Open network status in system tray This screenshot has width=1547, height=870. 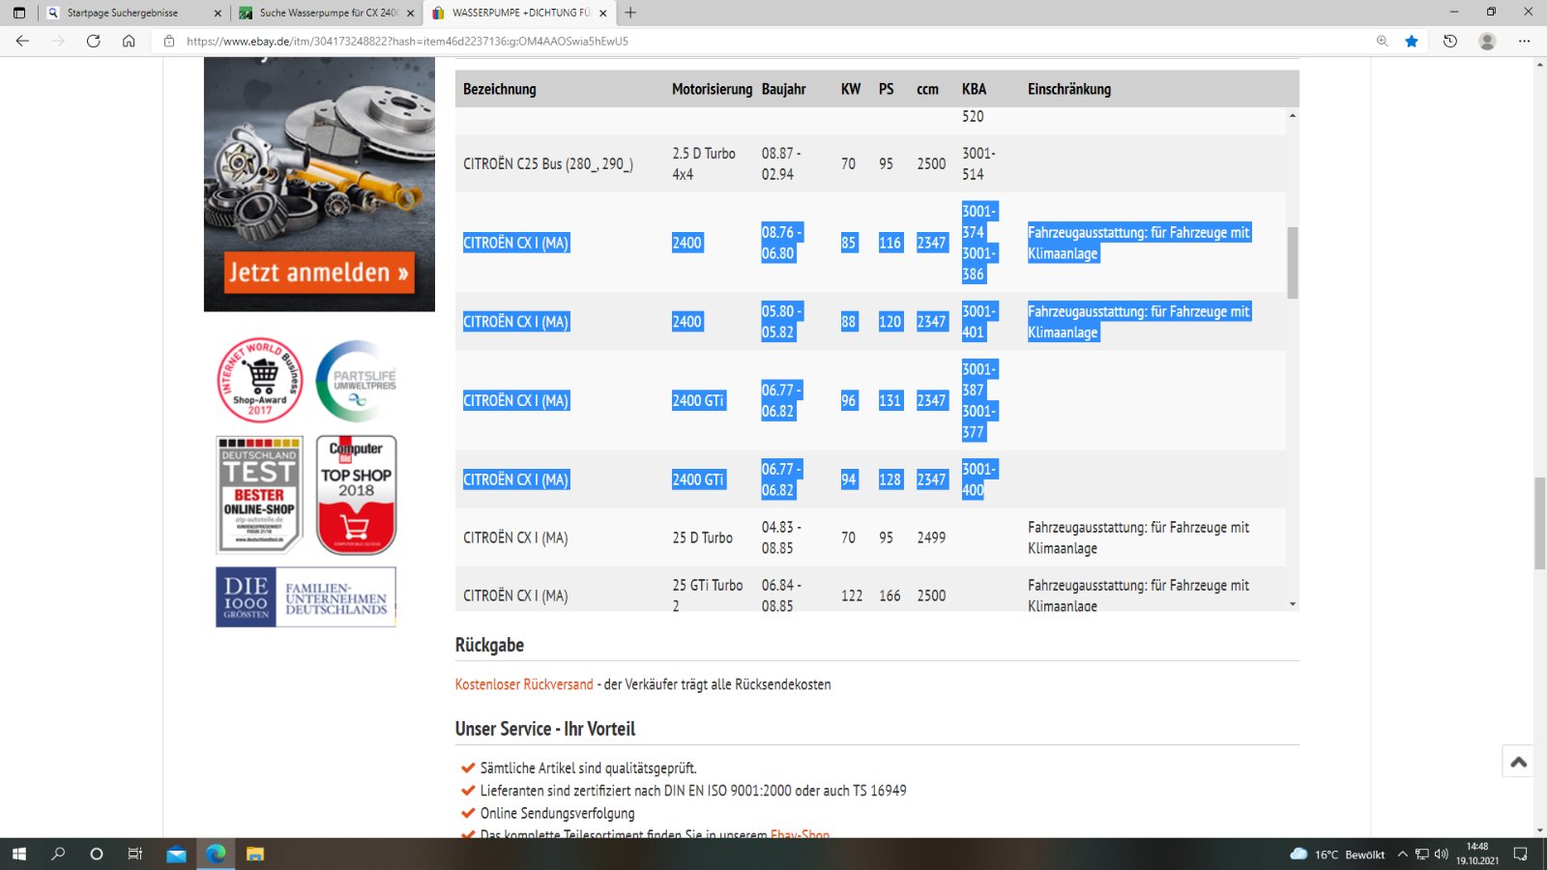click(x=1422, y=855)
